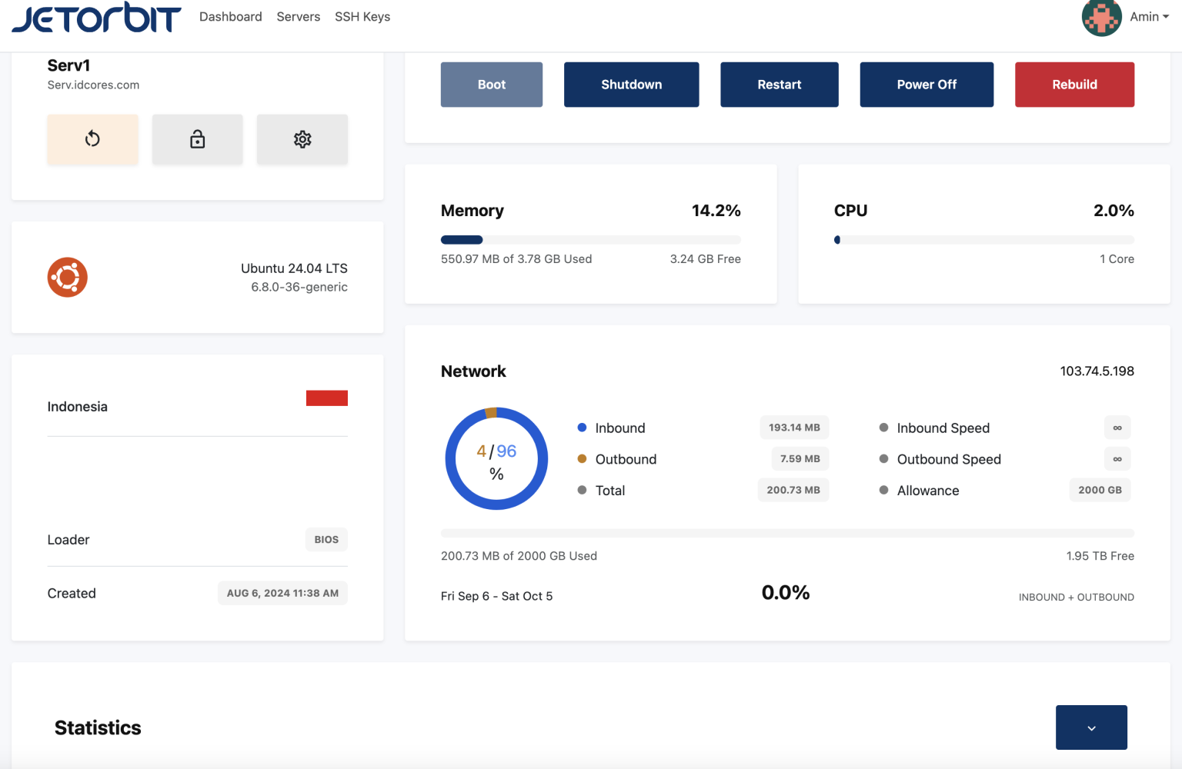Screen dimensions: 1182x769
Task: Open the Dashboard menu item
Action: click(x=230, y=16)
